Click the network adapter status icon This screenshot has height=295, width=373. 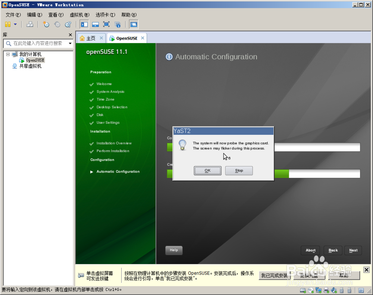point(319,290)
